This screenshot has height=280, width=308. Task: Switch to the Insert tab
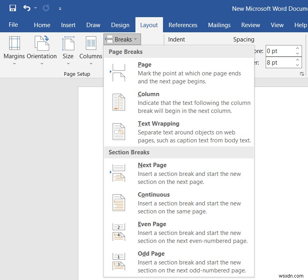[x=68, y=25]
